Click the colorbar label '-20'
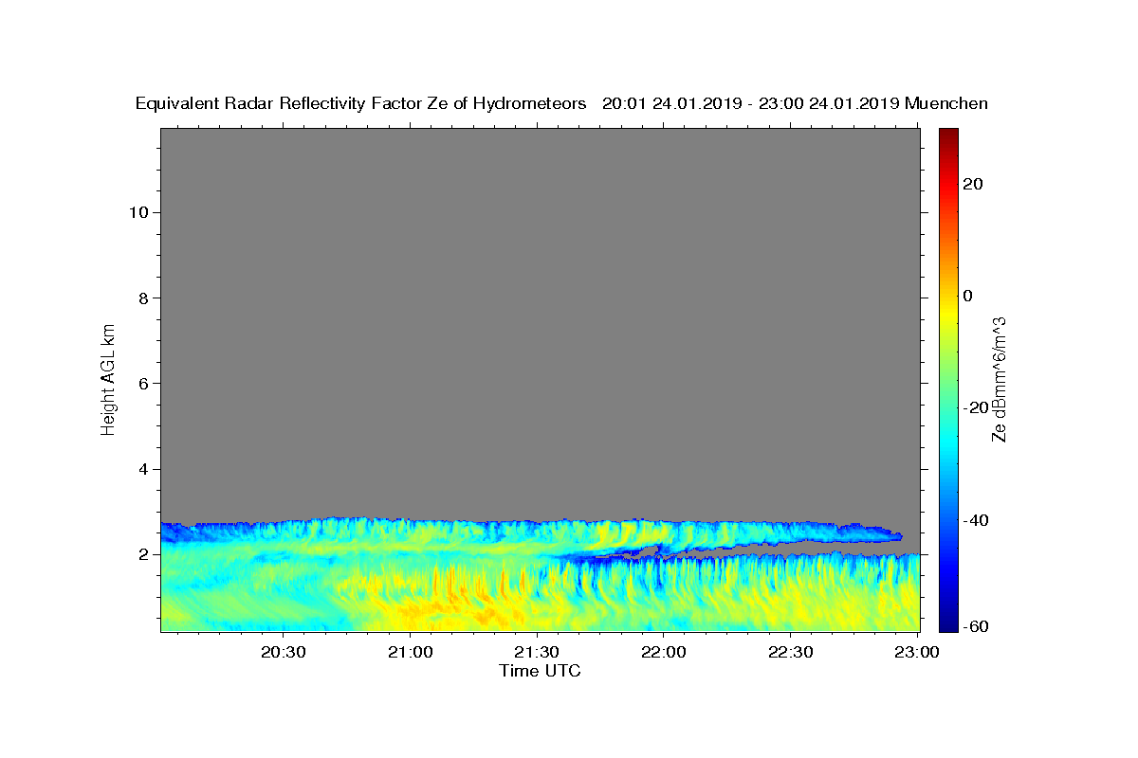The height and width of the screenshot is (758, 1138). 975,407
